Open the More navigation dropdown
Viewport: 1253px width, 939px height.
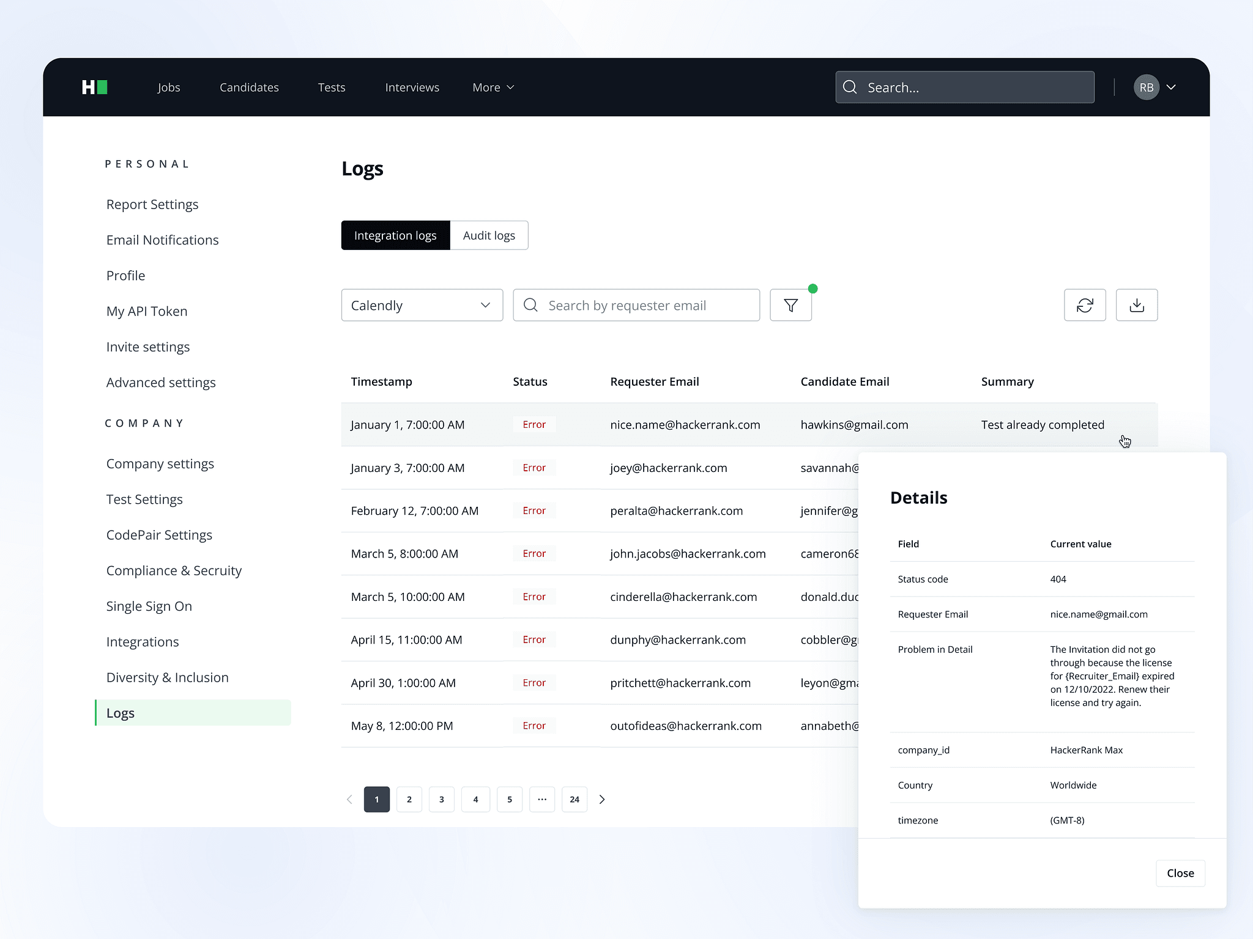pos(493,87)
